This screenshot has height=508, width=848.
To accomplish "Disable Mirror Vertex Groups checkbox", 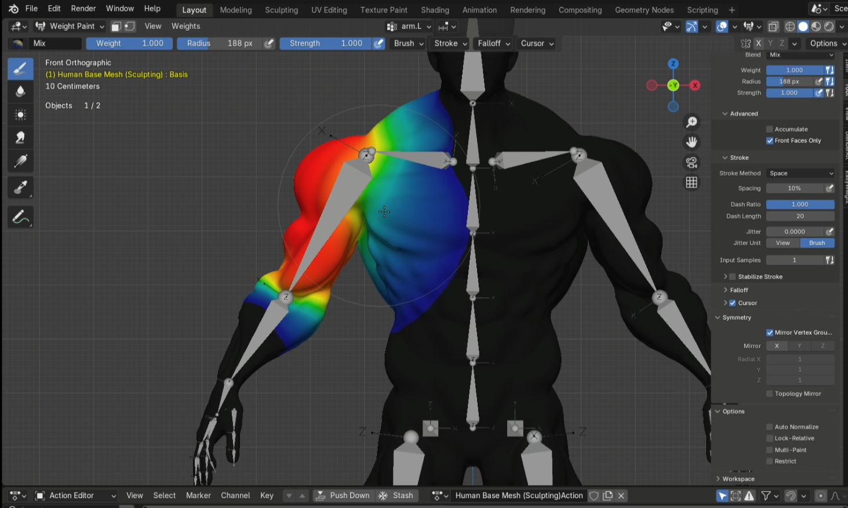I will click(770, 333).
